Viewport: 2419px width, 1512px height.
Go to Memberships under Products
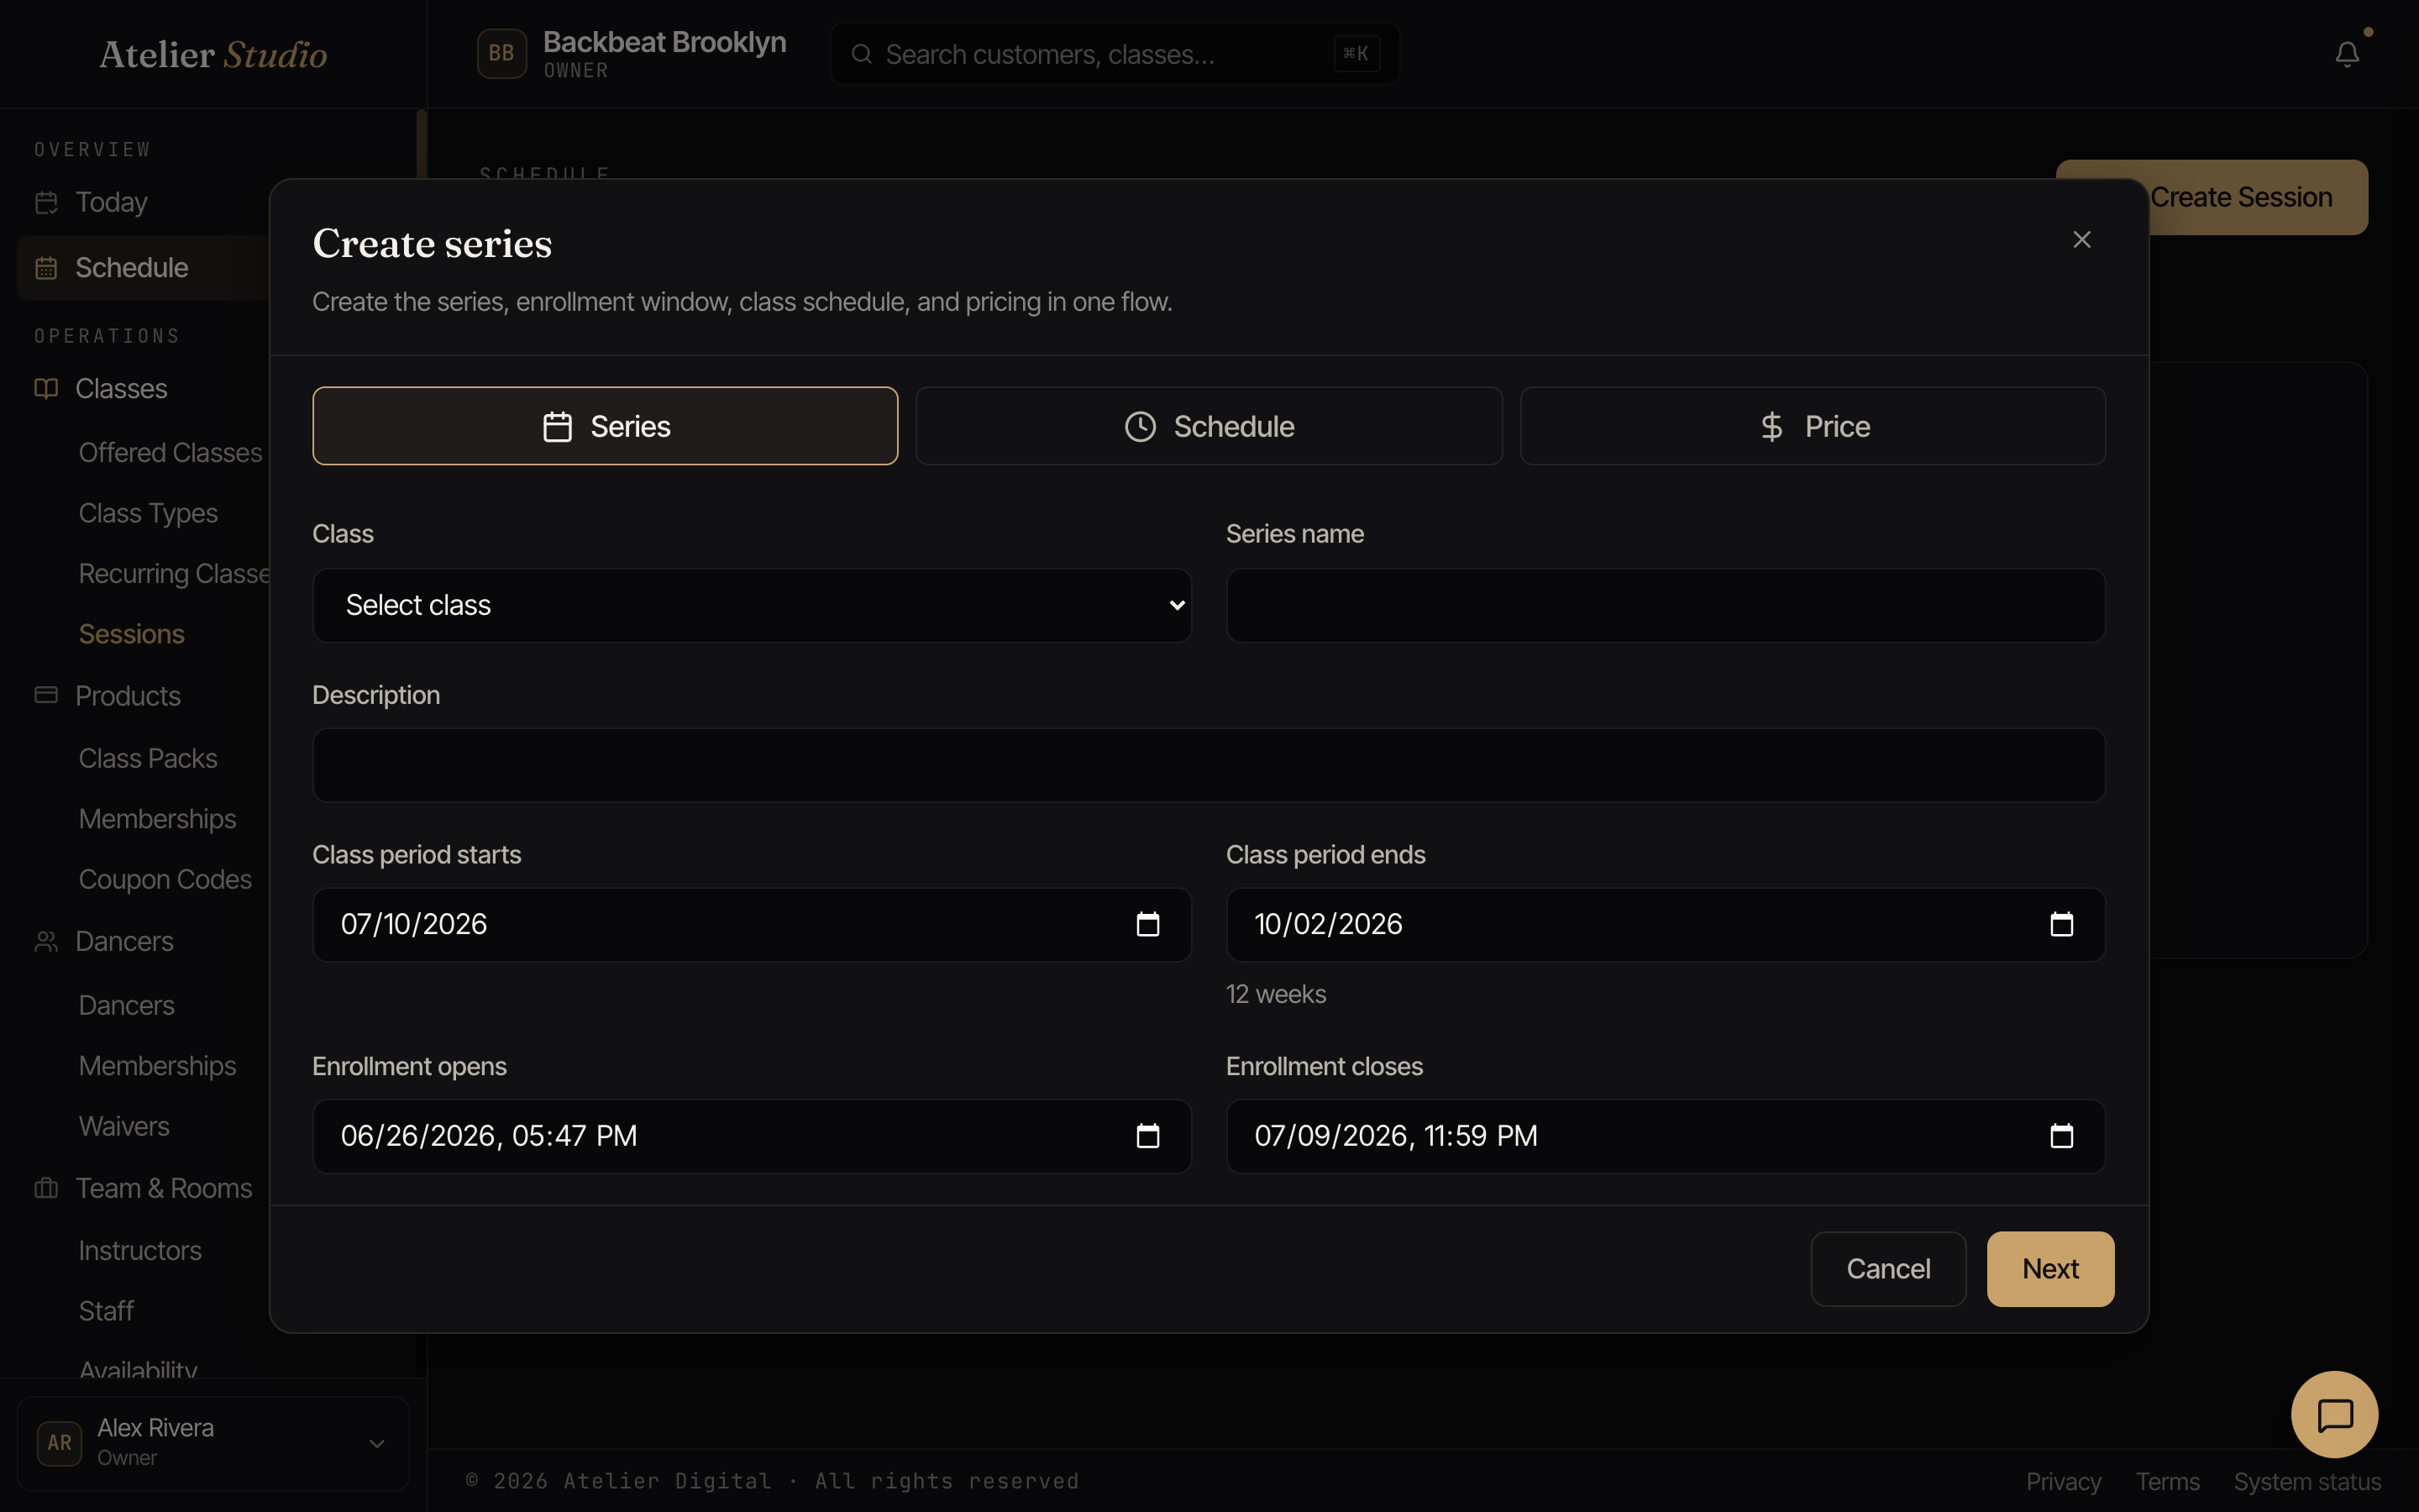[x=157, y=819]
